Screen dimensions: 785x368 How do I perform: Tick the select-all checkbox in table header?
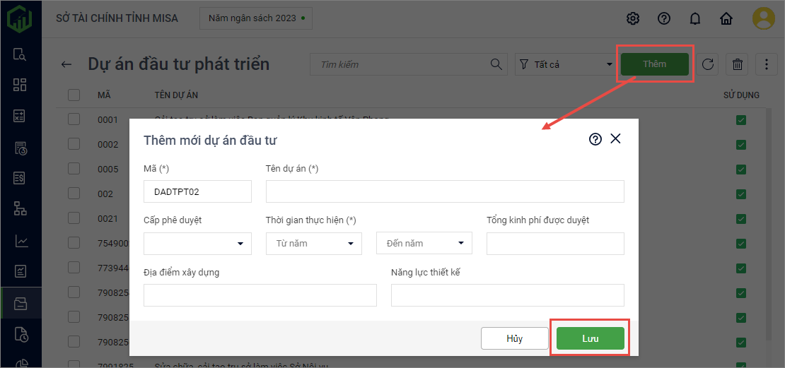point(74,95)
